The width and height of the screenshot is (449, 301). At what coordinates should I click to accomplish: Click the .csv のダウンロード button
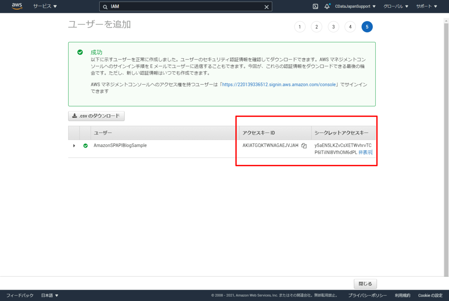click(96, 116)
